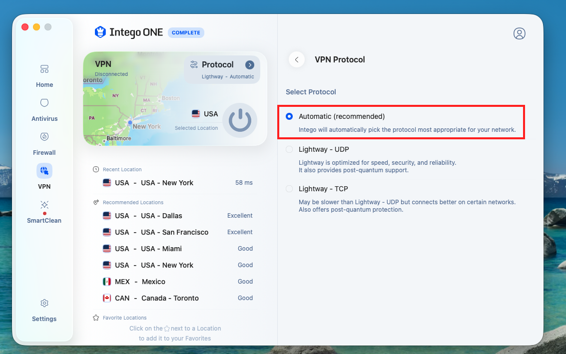Click the USA flag at Selected Location

click(x=196, y=114)
